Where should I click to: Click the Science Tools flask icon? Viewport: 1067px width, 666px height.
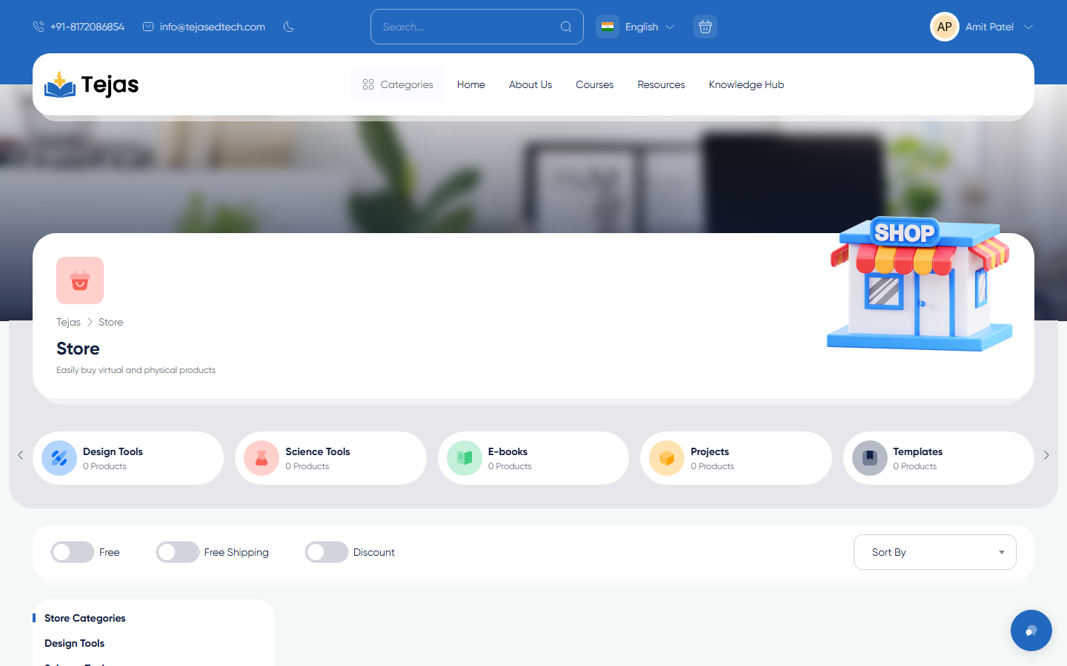click(x=262, y=458)
